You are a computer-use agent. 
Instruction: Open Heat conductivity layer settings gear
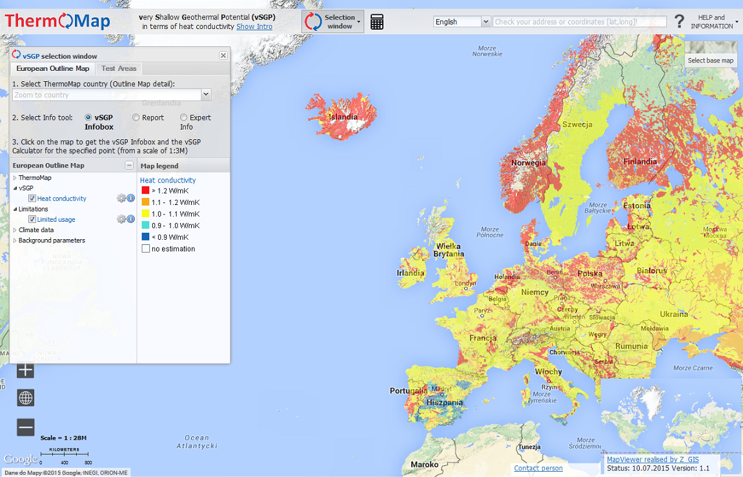[121, 199]
